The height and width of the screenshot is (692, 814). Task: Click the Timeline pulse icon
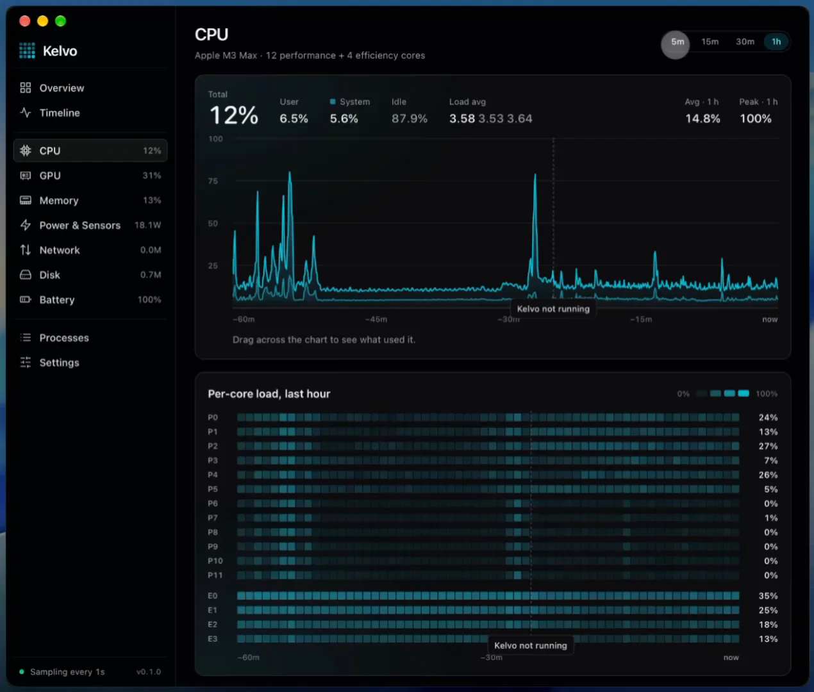tap(26, 113)
